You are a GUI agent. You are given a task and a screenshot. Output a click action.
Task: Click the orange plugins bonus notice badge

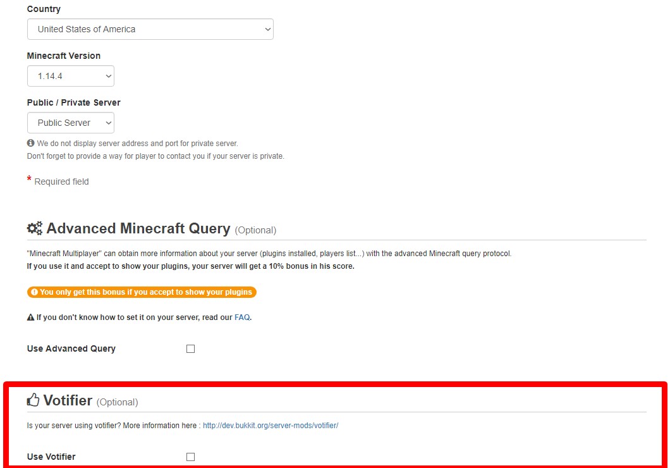coord(142,292)
